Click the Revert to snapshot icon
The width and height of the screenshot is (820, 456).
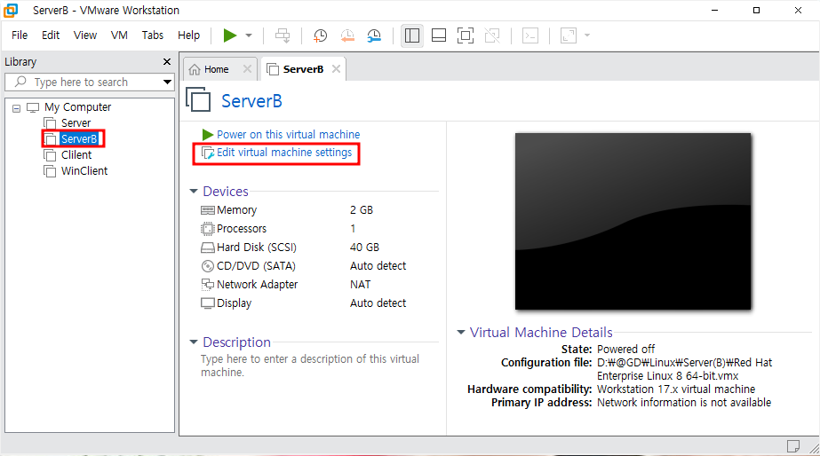coord(347,35)
